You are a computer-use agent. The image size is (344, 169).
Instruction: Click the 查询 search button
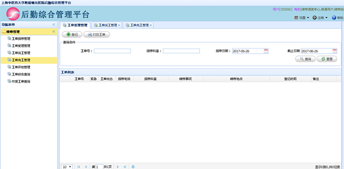pyautogui.click(x=305, y=59)
